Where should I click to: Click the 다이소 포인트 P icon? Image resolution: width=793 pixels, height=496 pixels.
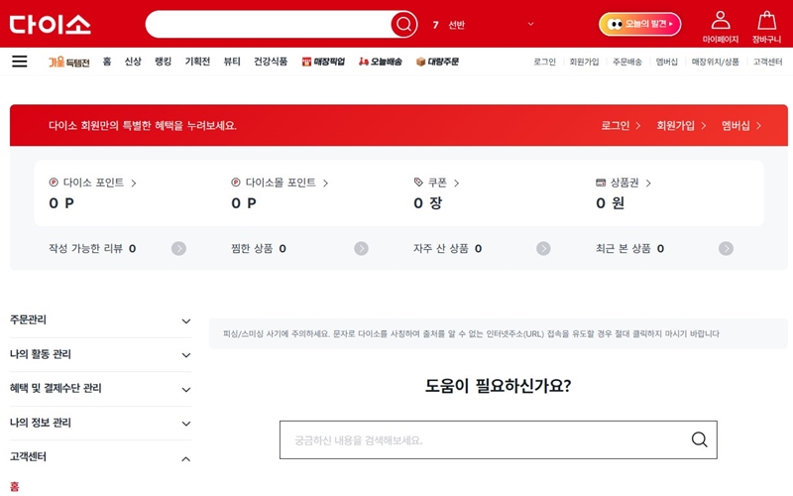(x=54, y=183)
